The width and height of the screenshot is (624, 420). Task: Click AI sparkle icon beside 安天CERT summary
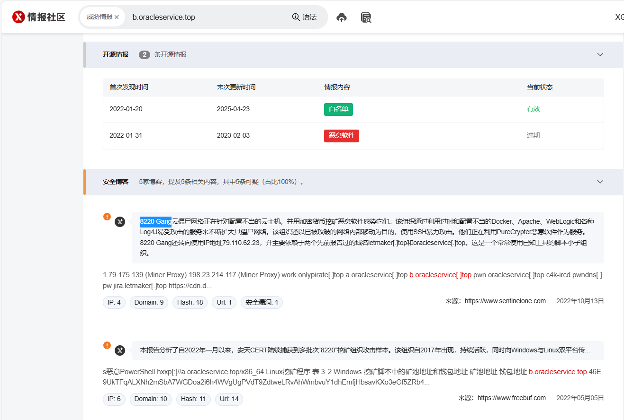[x=120, y=350]
